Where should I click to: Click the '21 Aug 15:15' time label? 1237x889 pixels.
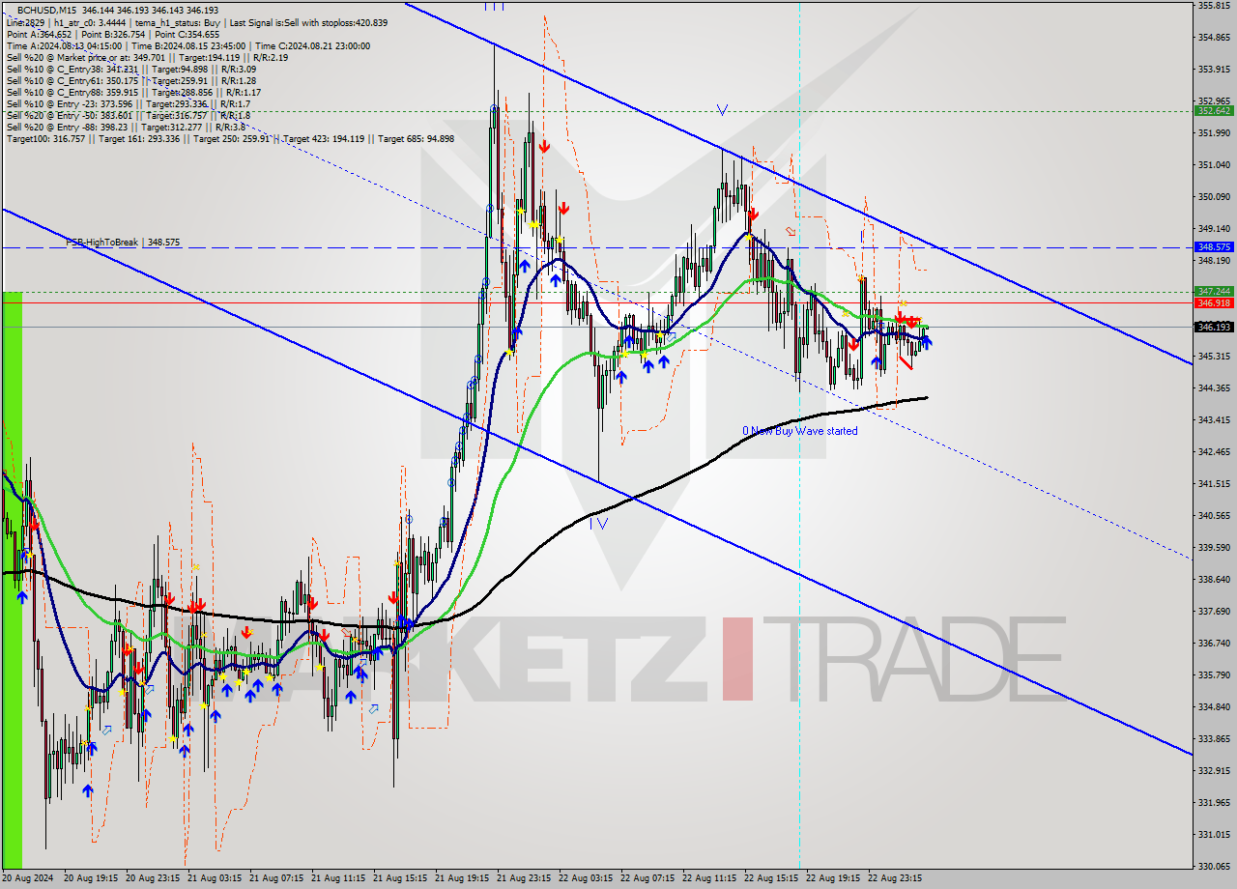400,878
